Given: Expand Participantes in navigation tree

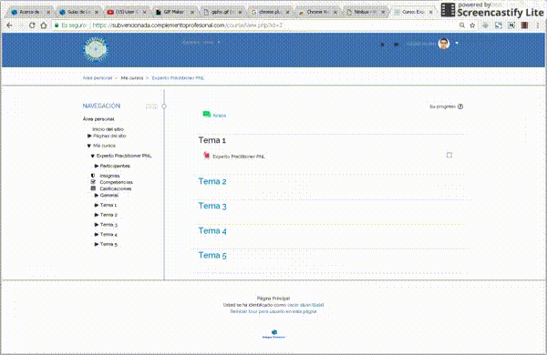Looking at the screenshot, I should click(97, 166).
